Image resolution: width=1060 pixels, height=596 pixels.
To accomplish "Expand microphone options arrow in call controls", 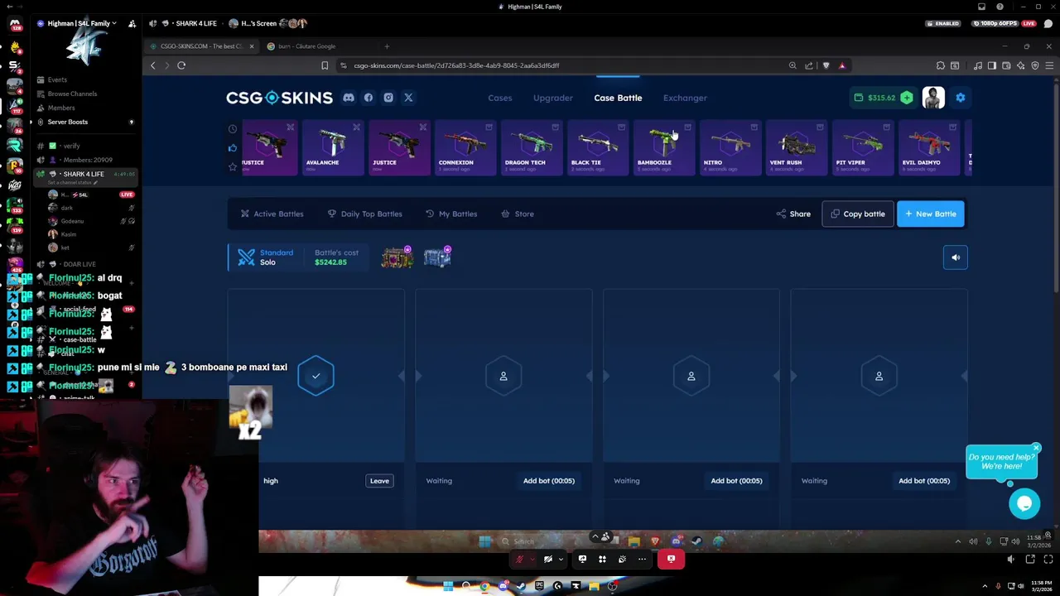I will (x=532, y=559).
